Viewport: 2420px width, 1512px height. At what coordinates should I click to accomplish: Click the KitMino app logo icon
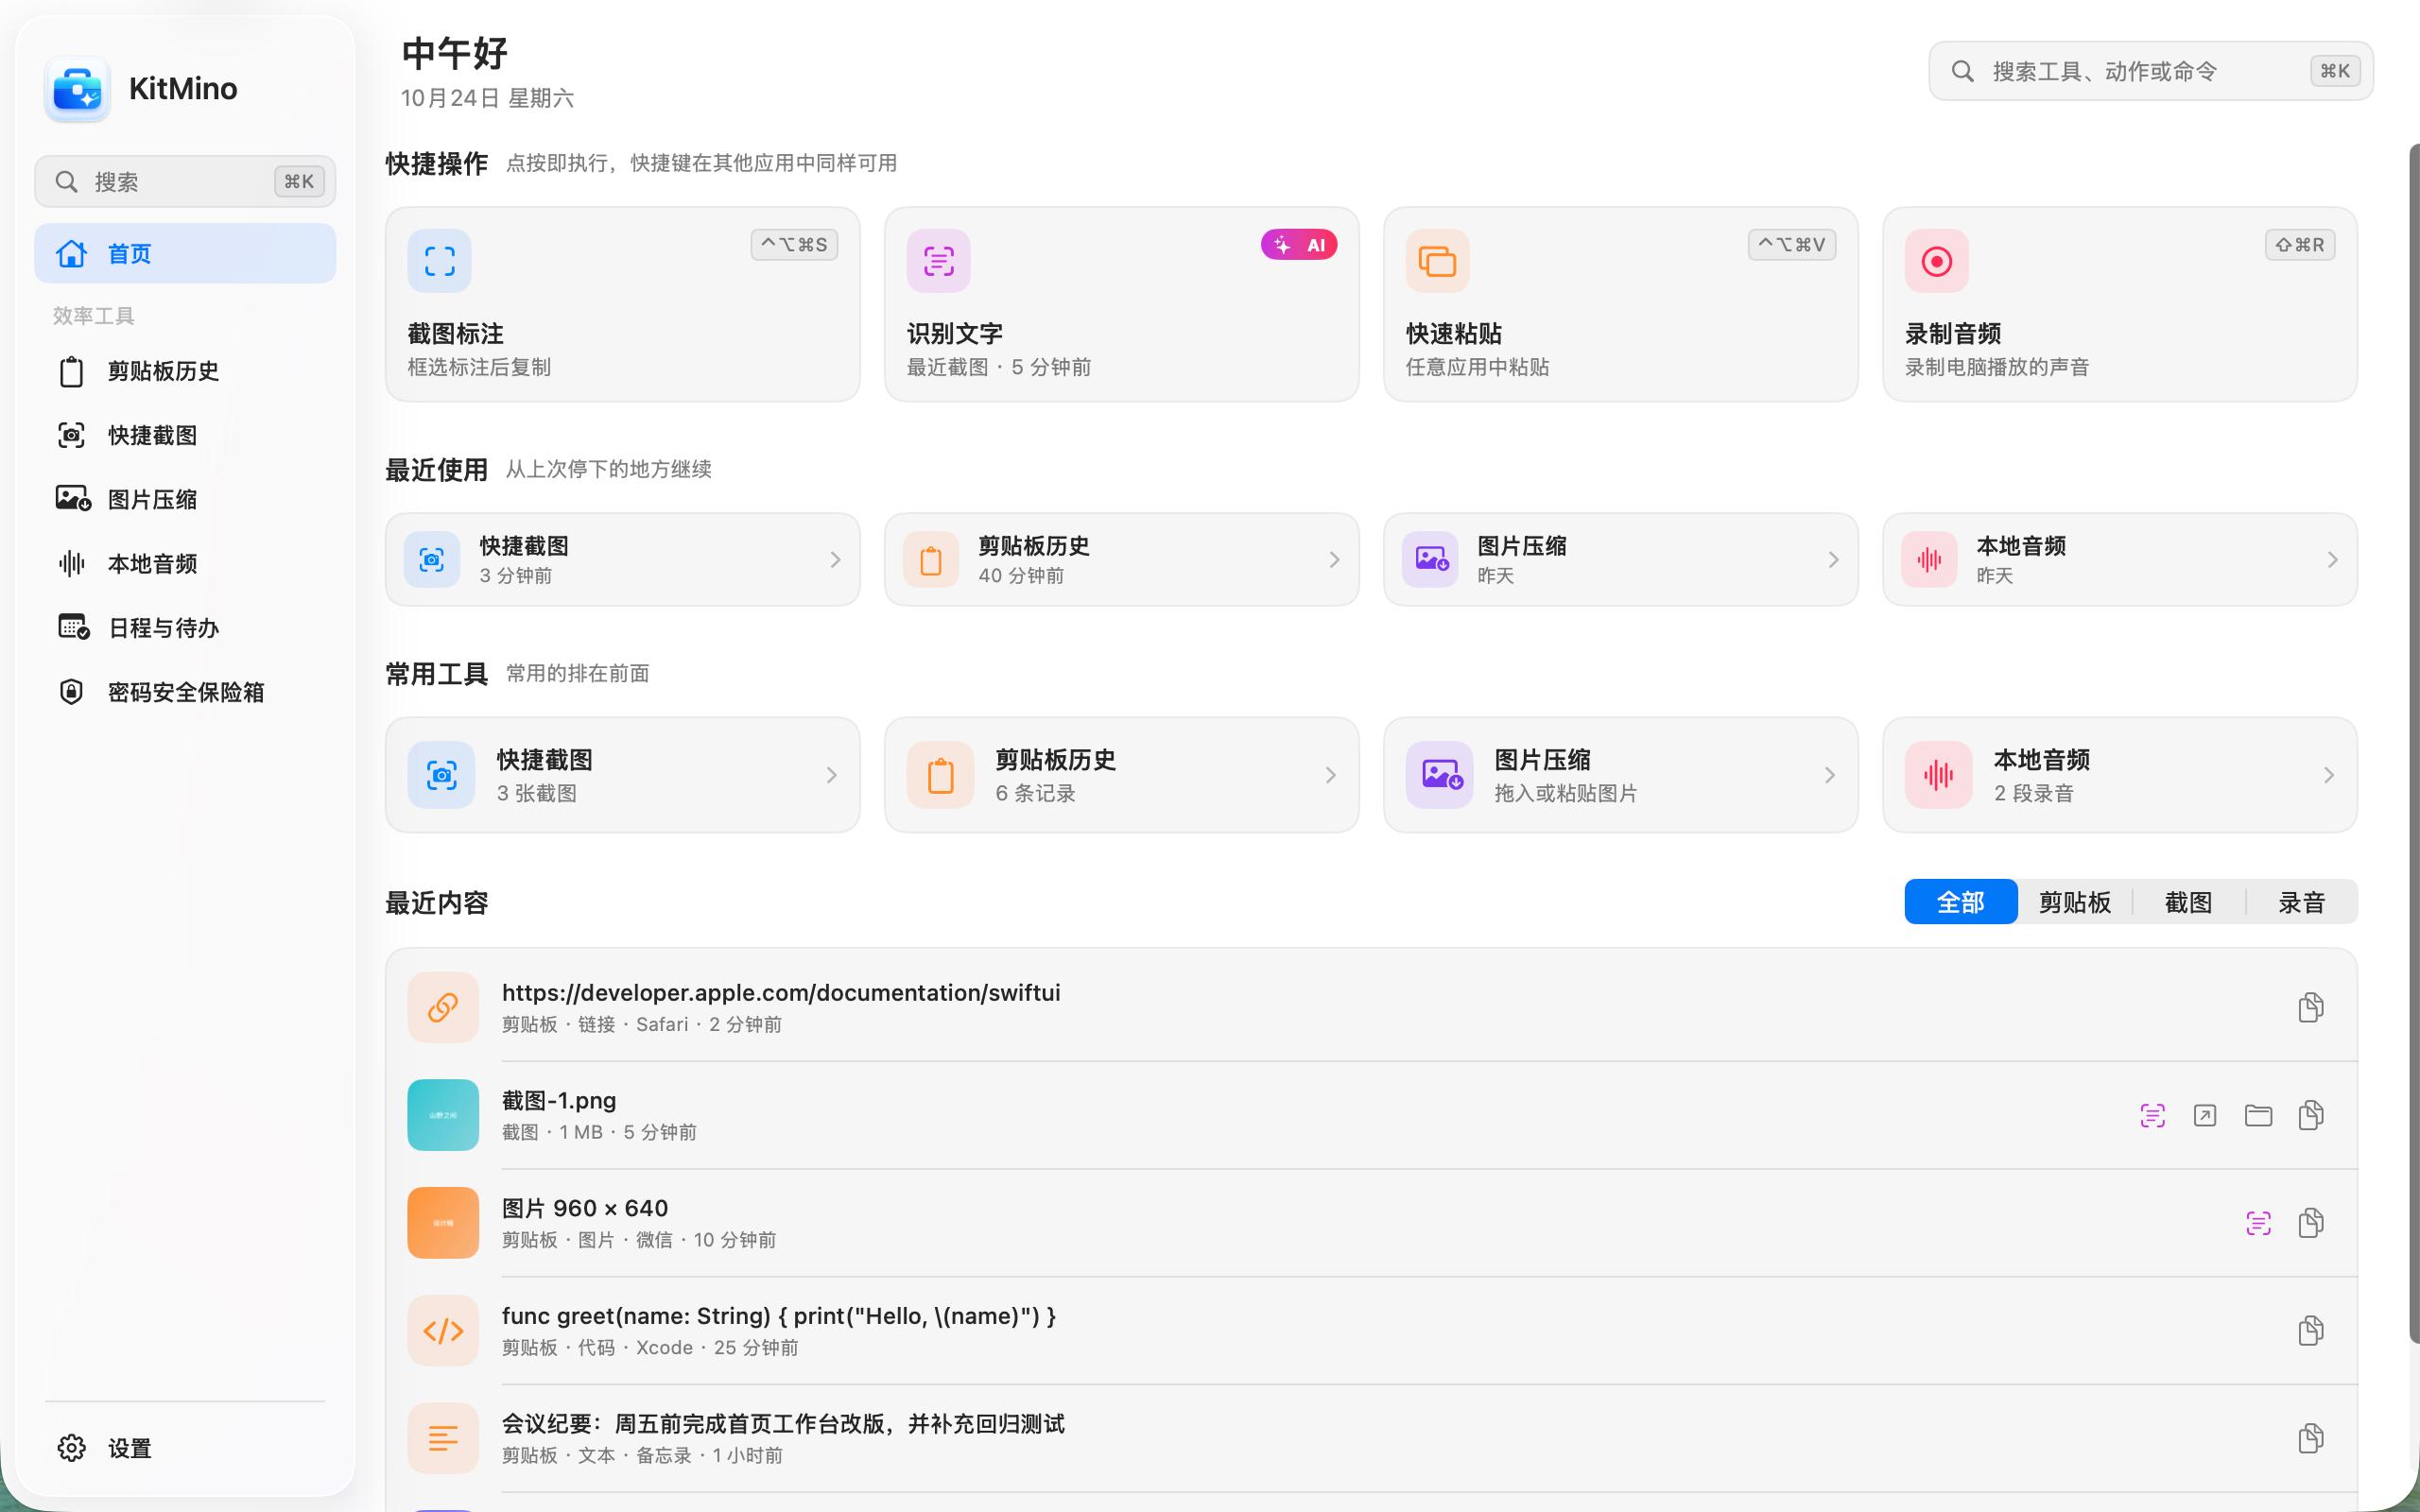pos(77,89)
